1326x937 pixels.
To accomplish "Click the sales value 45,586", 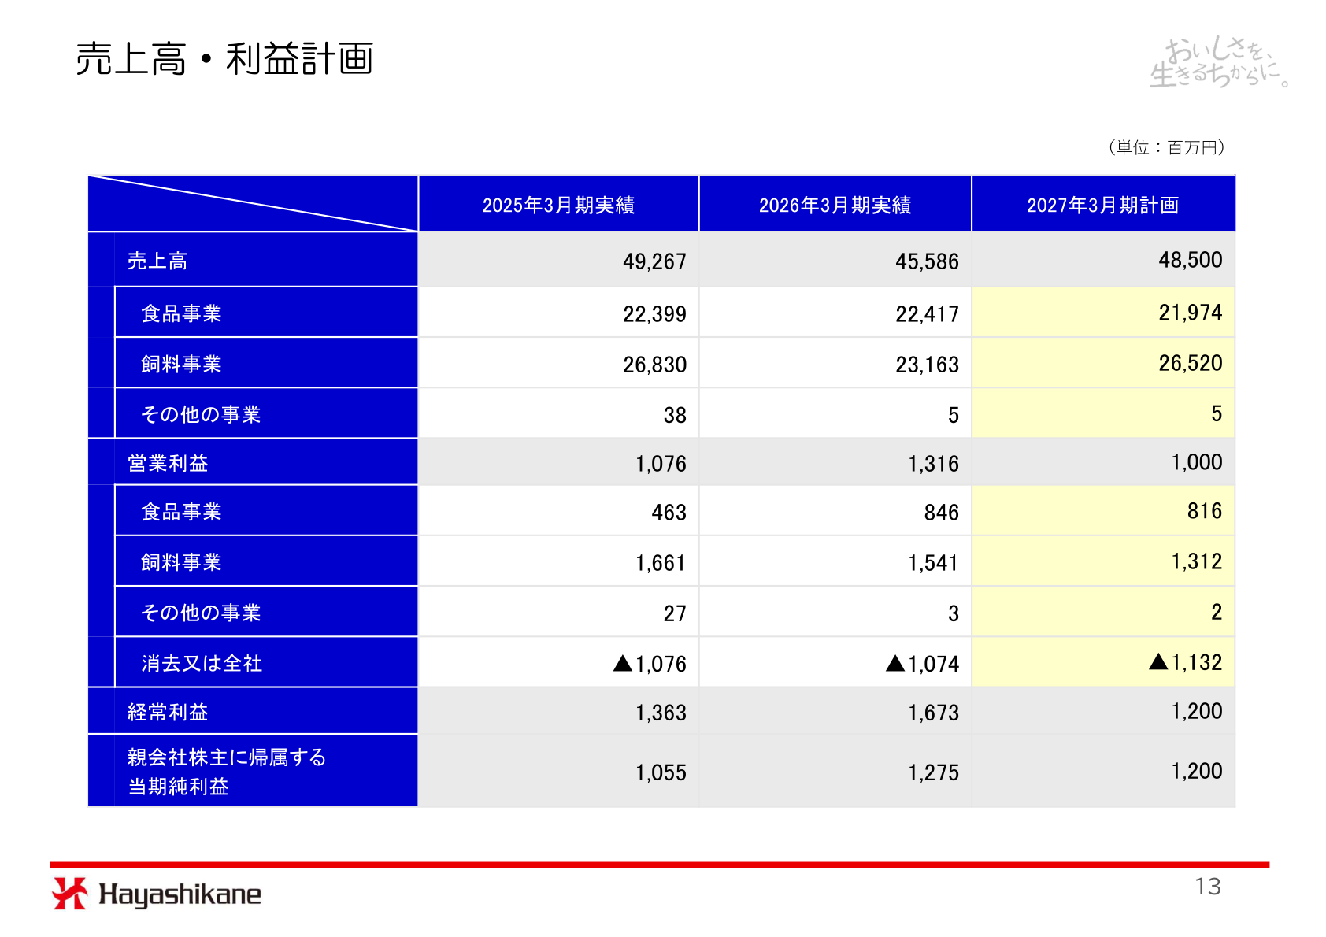I will (927, 261).
